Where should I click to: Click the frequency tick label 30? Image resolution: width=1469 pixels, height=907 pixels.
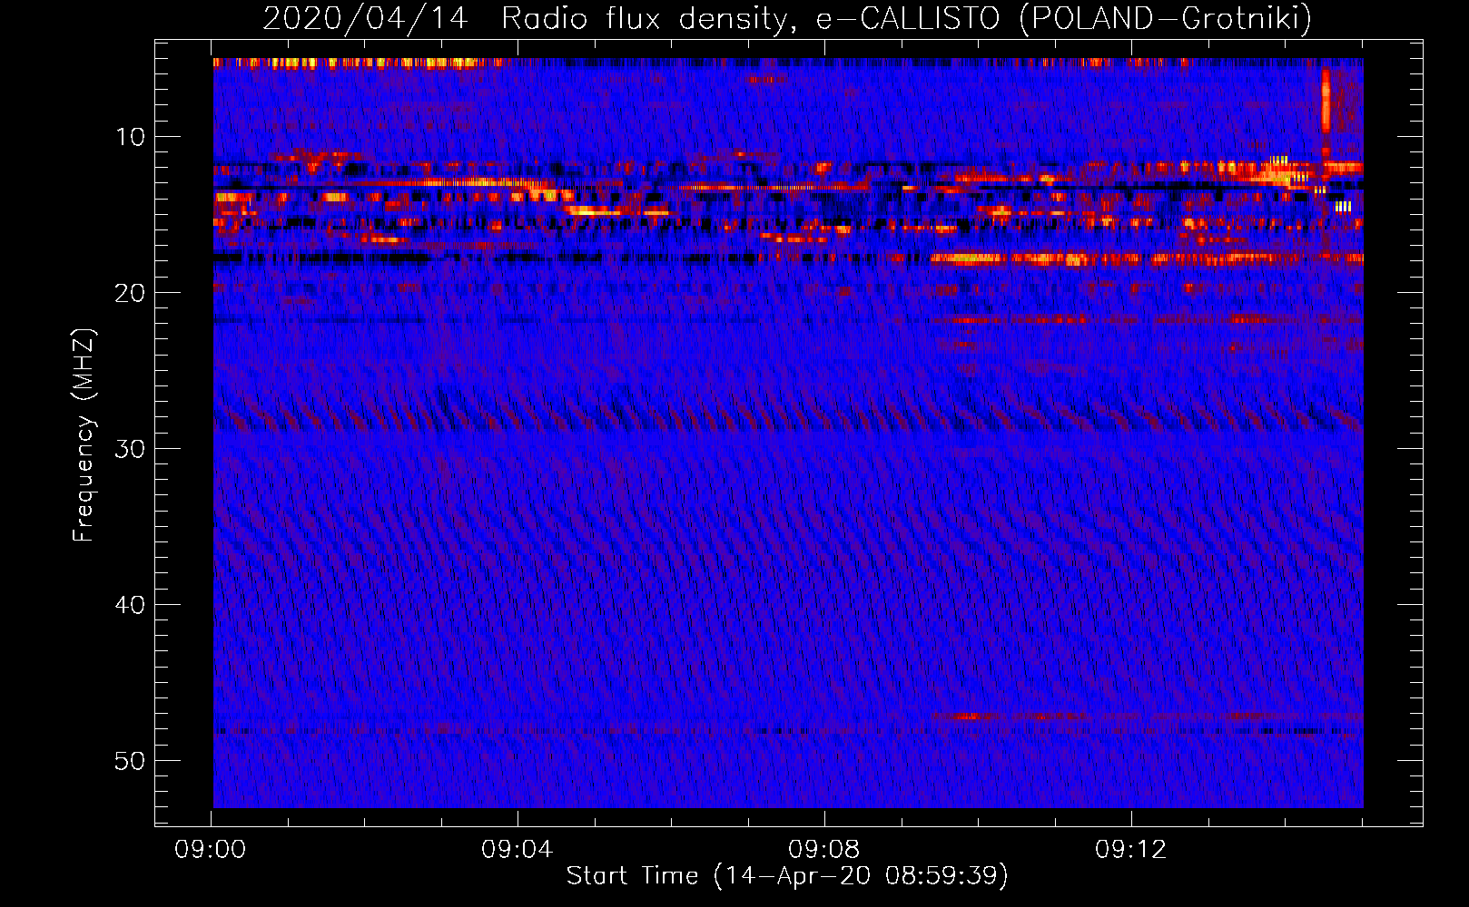(130, 449)
